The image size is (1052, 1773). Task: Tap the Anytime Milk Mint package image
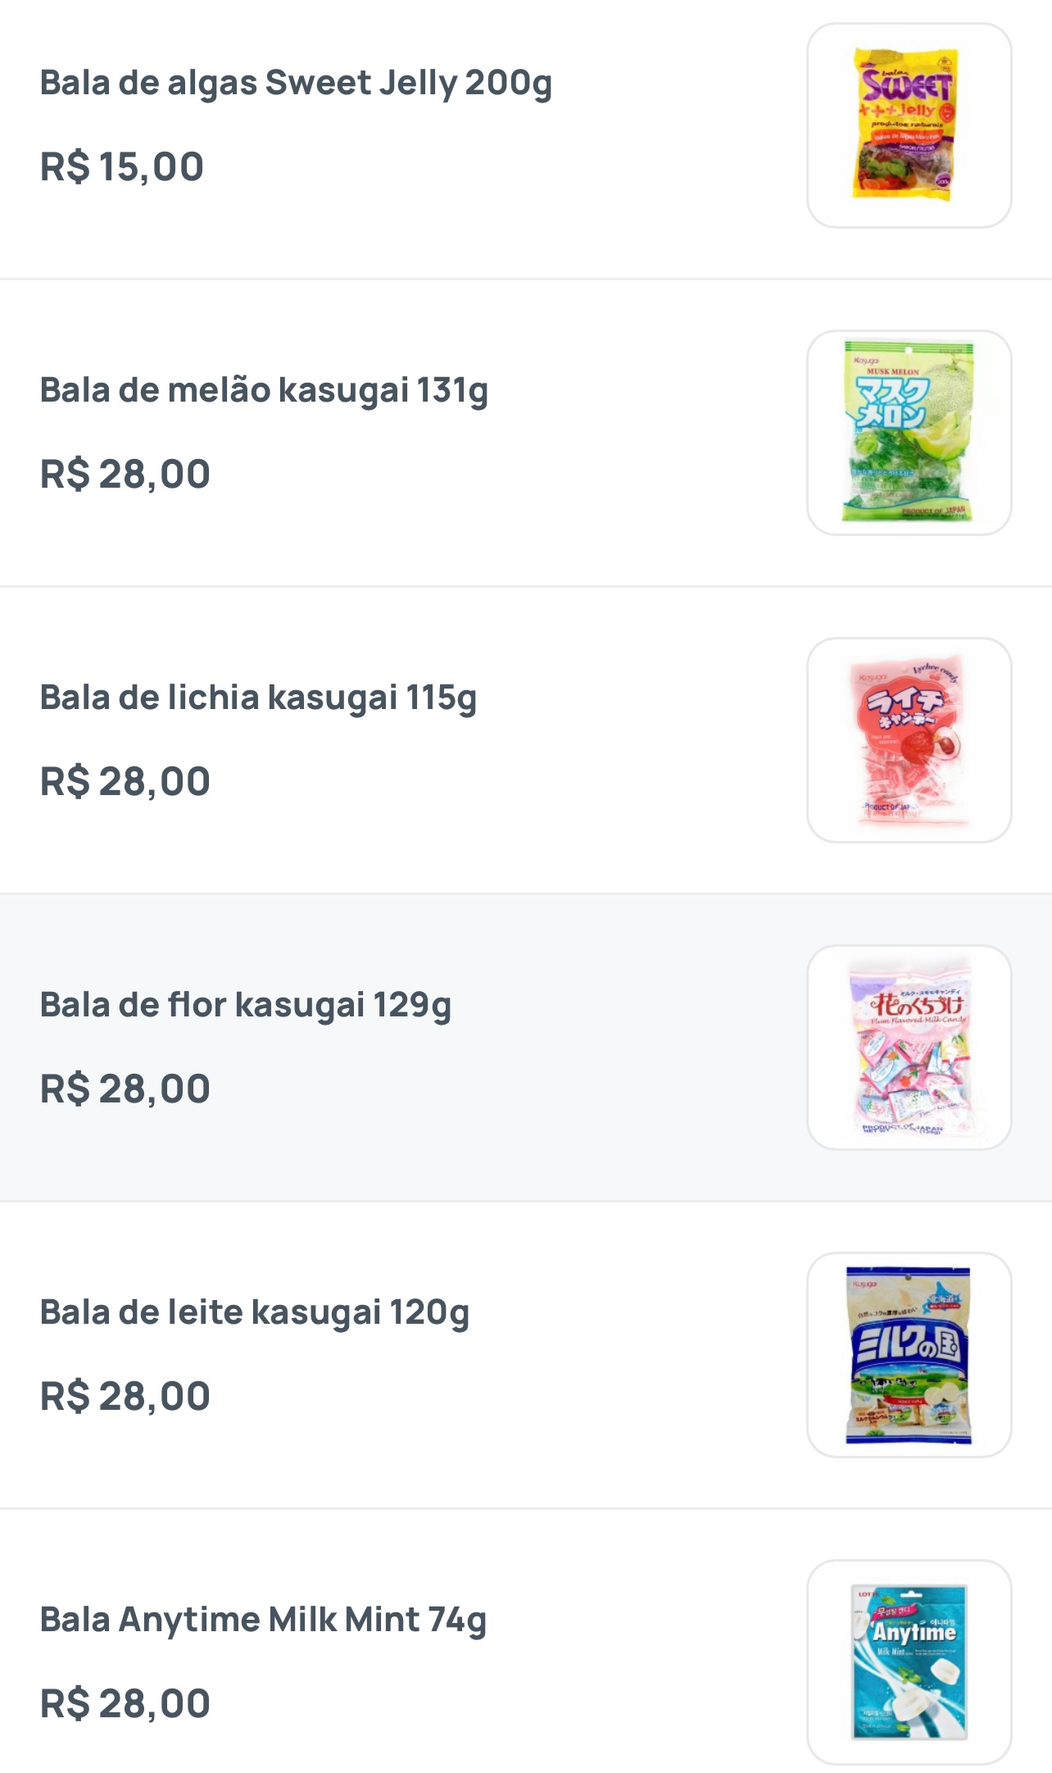[909, 1662]
